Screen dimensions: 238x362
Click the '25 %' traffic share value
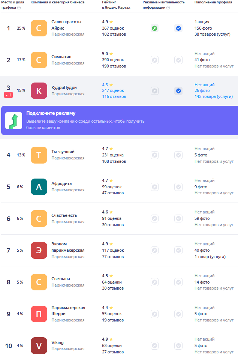pyautogui.click(x=21, y=28)
